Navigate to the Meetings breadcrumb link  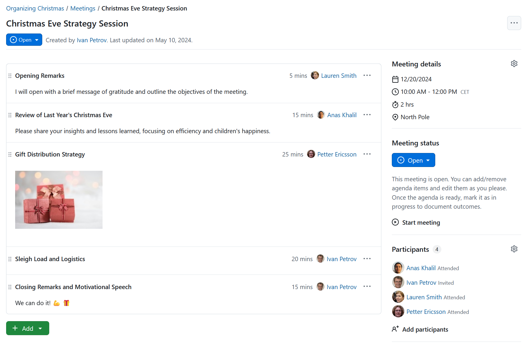(83, 8)
